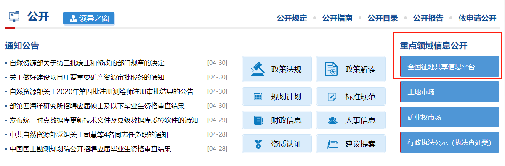Open 矿业权市场 link
The image size is (505, 166).
coord(449,117)
